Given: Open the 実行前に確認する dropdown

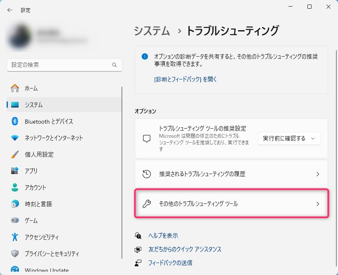Looking at the screenshot, I should tap(289, 139).
